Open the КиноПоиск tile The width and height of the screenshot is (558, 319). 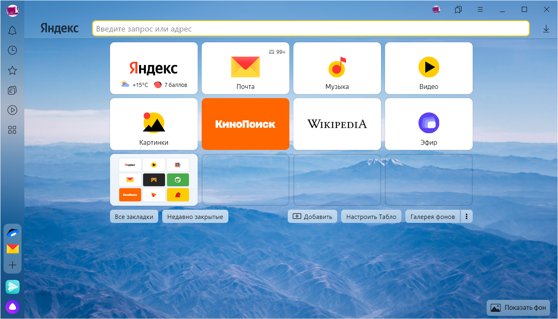[246, 124]
